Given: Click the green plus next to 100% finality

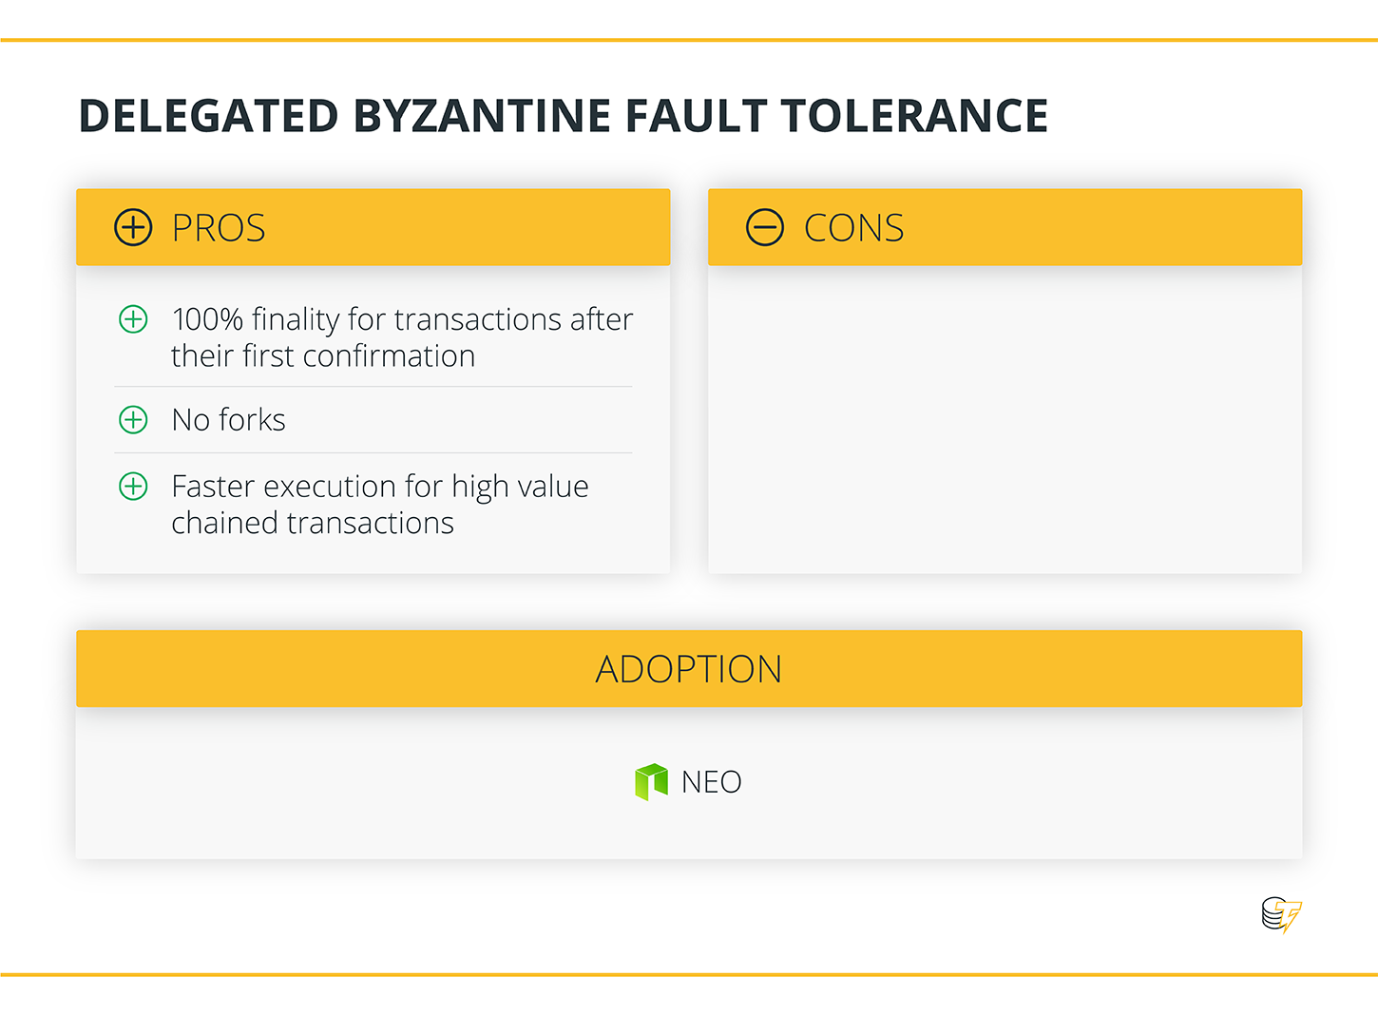Looking at the screenshot, I should click(x=133, y=319).
